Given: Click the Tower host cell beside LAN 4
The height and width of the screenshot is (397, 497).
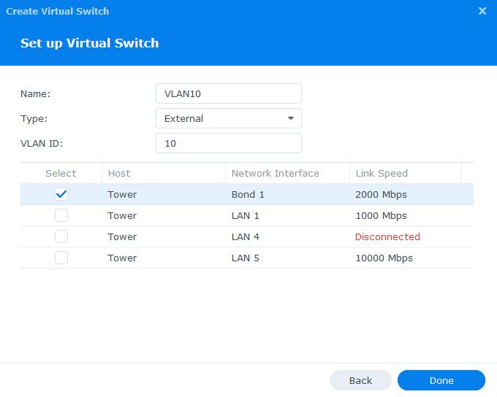Looking at the screenshot, I should coord(122,236).
